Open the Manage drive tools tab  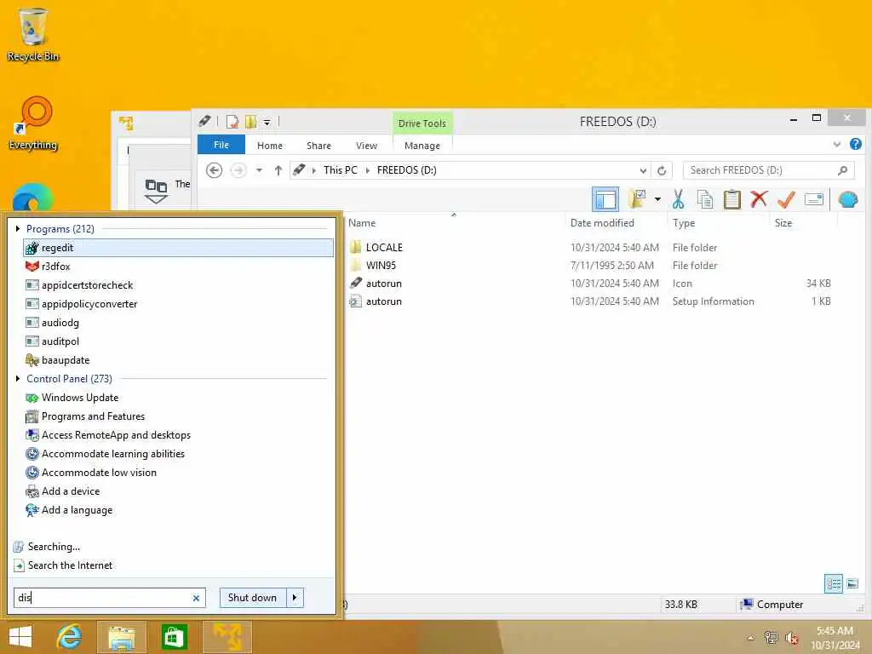point(422,145)
